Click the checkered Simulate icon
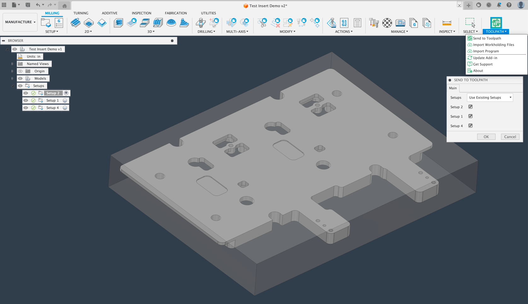 (x=387, y=23)
